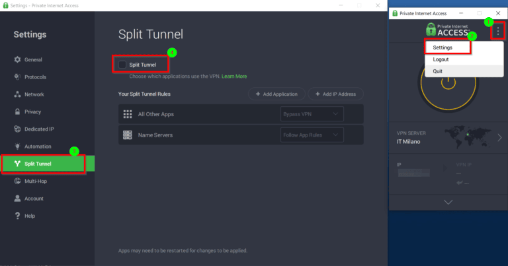The image size is (508, 266).
Task: Click the All Other Apps grid icon
Action: tap(128, 114)
